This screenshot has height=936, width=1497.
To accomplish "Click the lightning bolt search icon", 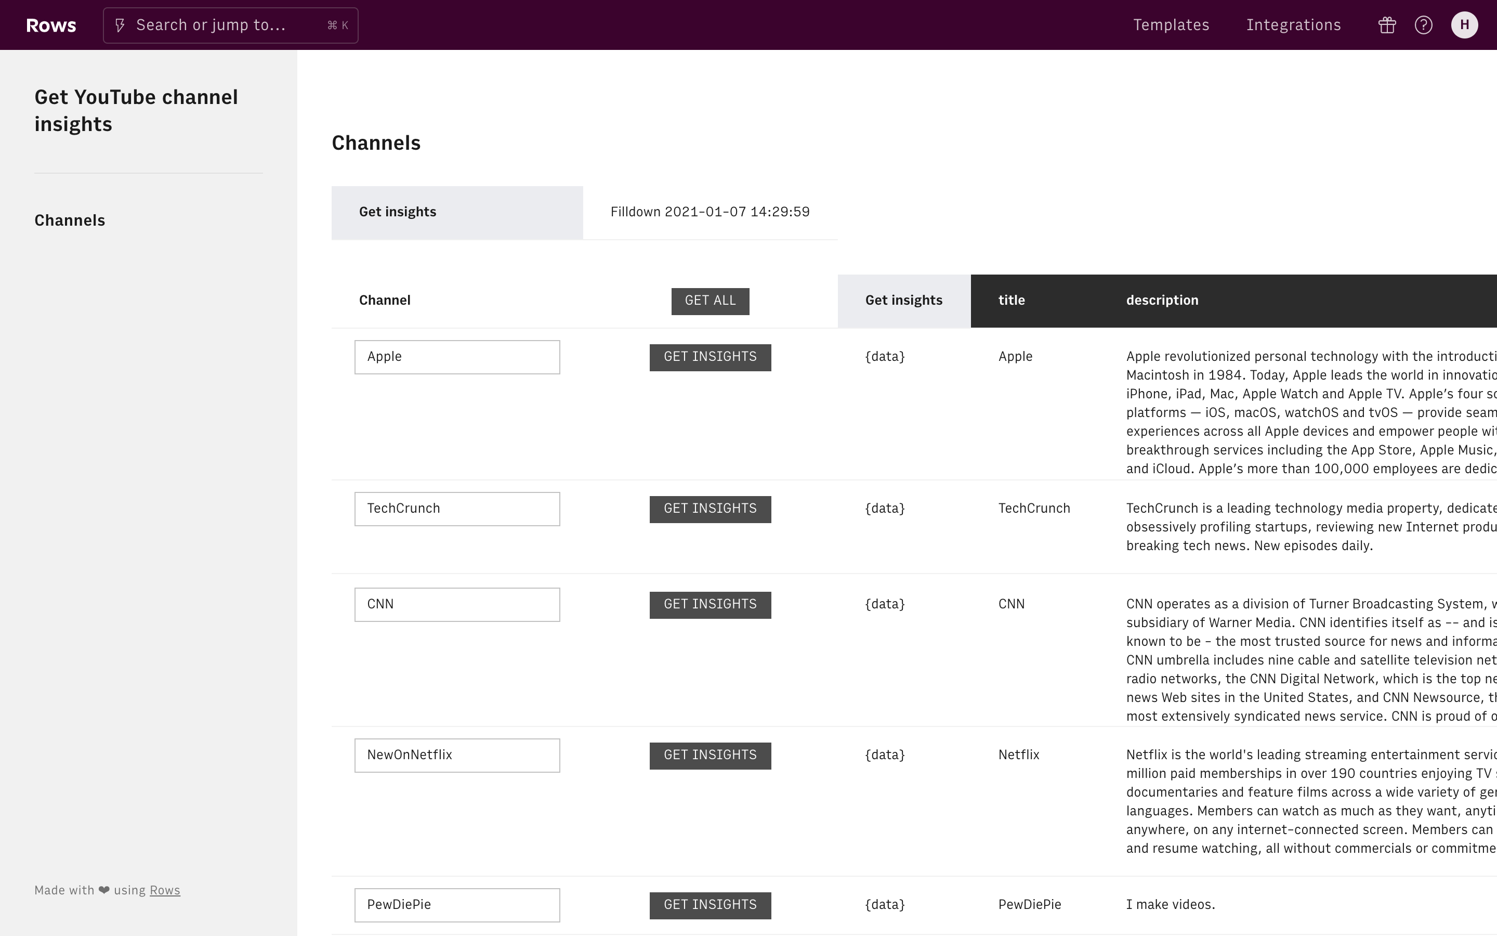I will pos(121,25).
